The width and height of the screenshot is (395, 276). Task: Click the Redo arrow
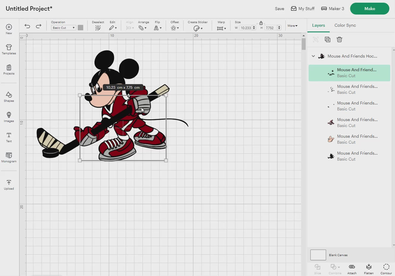[39, 26]
